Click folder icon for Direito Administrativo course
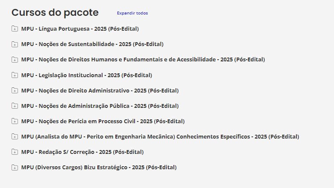The height and width of the screenshot is (188, 334). (x=15, y=91)
